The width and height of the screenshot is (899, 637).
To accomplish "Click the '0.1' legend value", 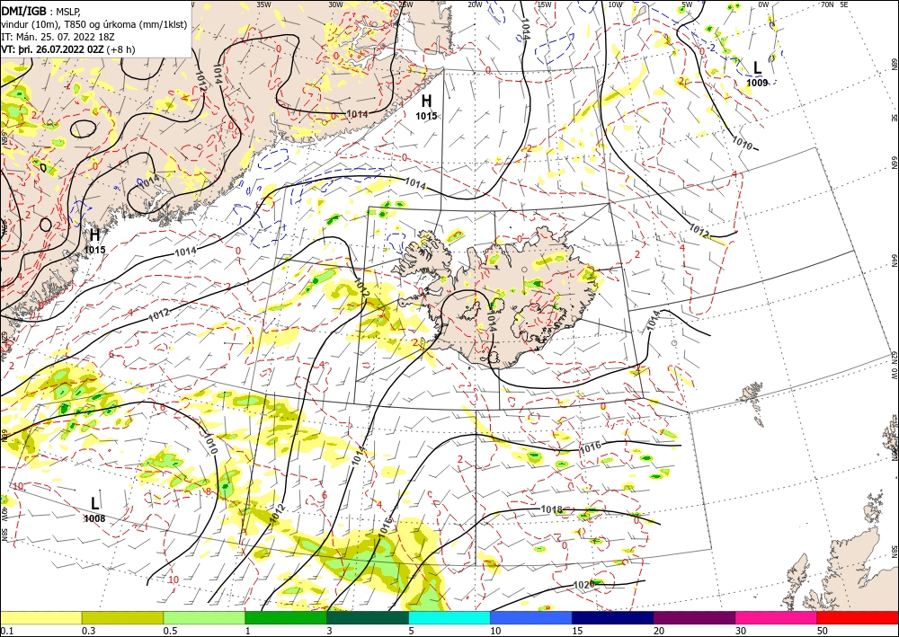I will pos(5,631).
